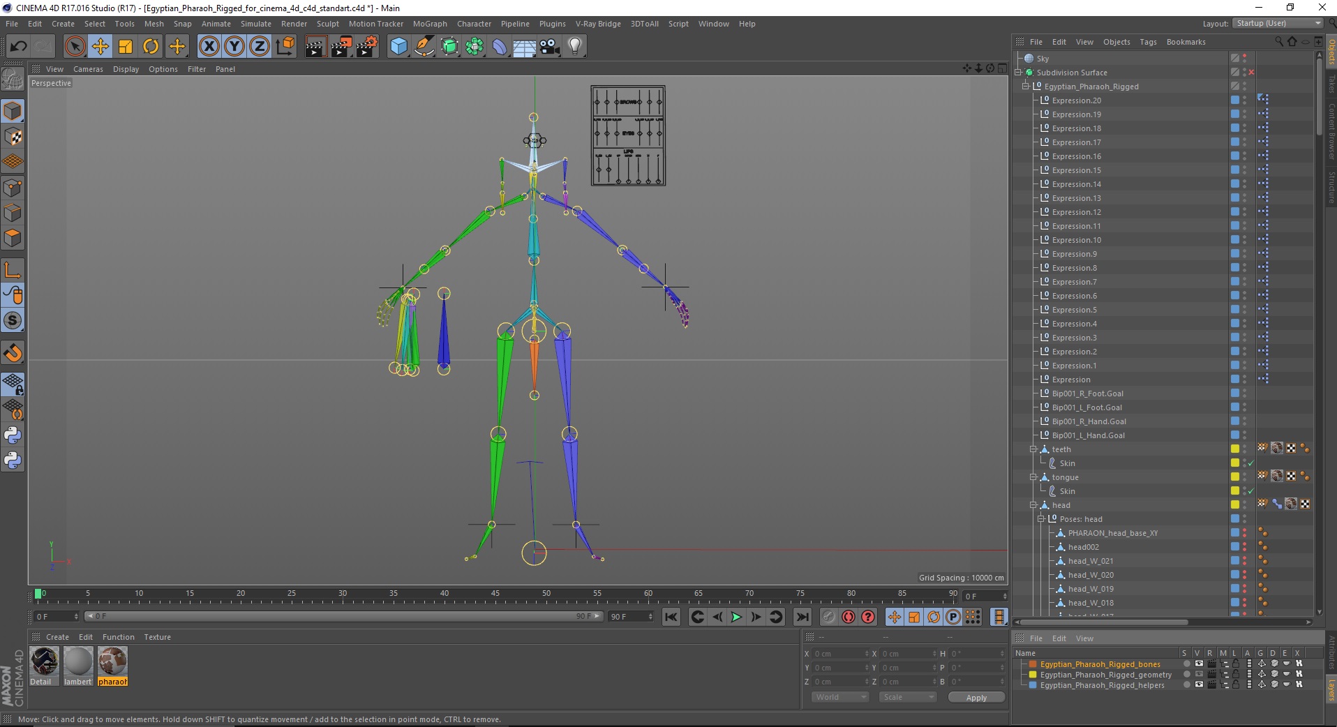Enable the Axis mode tool
The image size is (1337, 727).
(x=13, y=271)
